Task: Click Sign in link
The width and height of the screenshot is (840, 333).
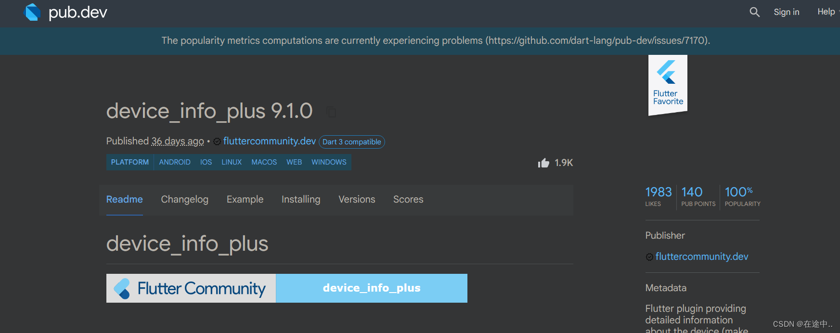Action: pos(787,12)
